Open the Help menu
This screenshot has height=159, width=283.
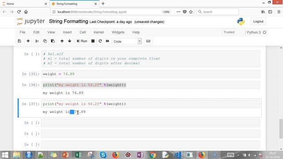pos(136,32)
